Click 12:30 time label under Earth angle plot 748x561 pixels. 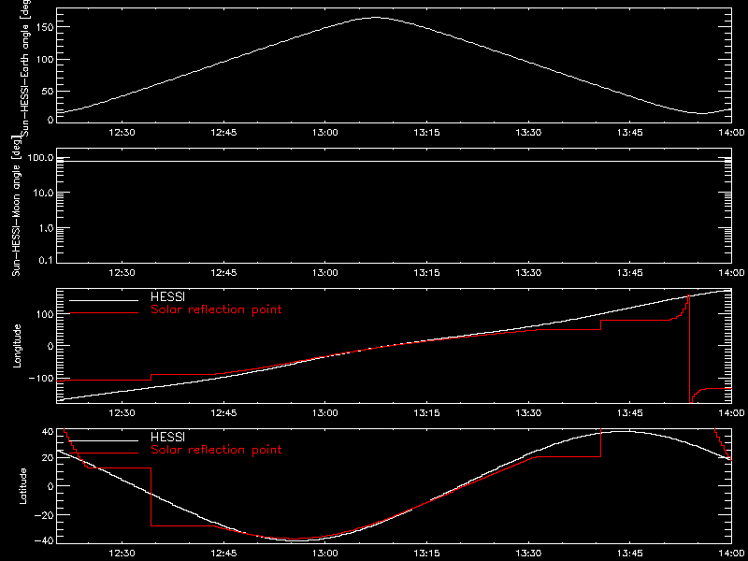tap(122, 133)
